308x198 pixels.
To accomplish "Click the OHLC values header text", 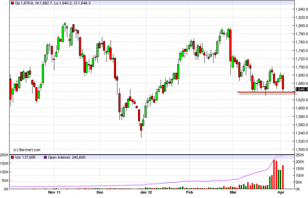I will pos(53,3).
